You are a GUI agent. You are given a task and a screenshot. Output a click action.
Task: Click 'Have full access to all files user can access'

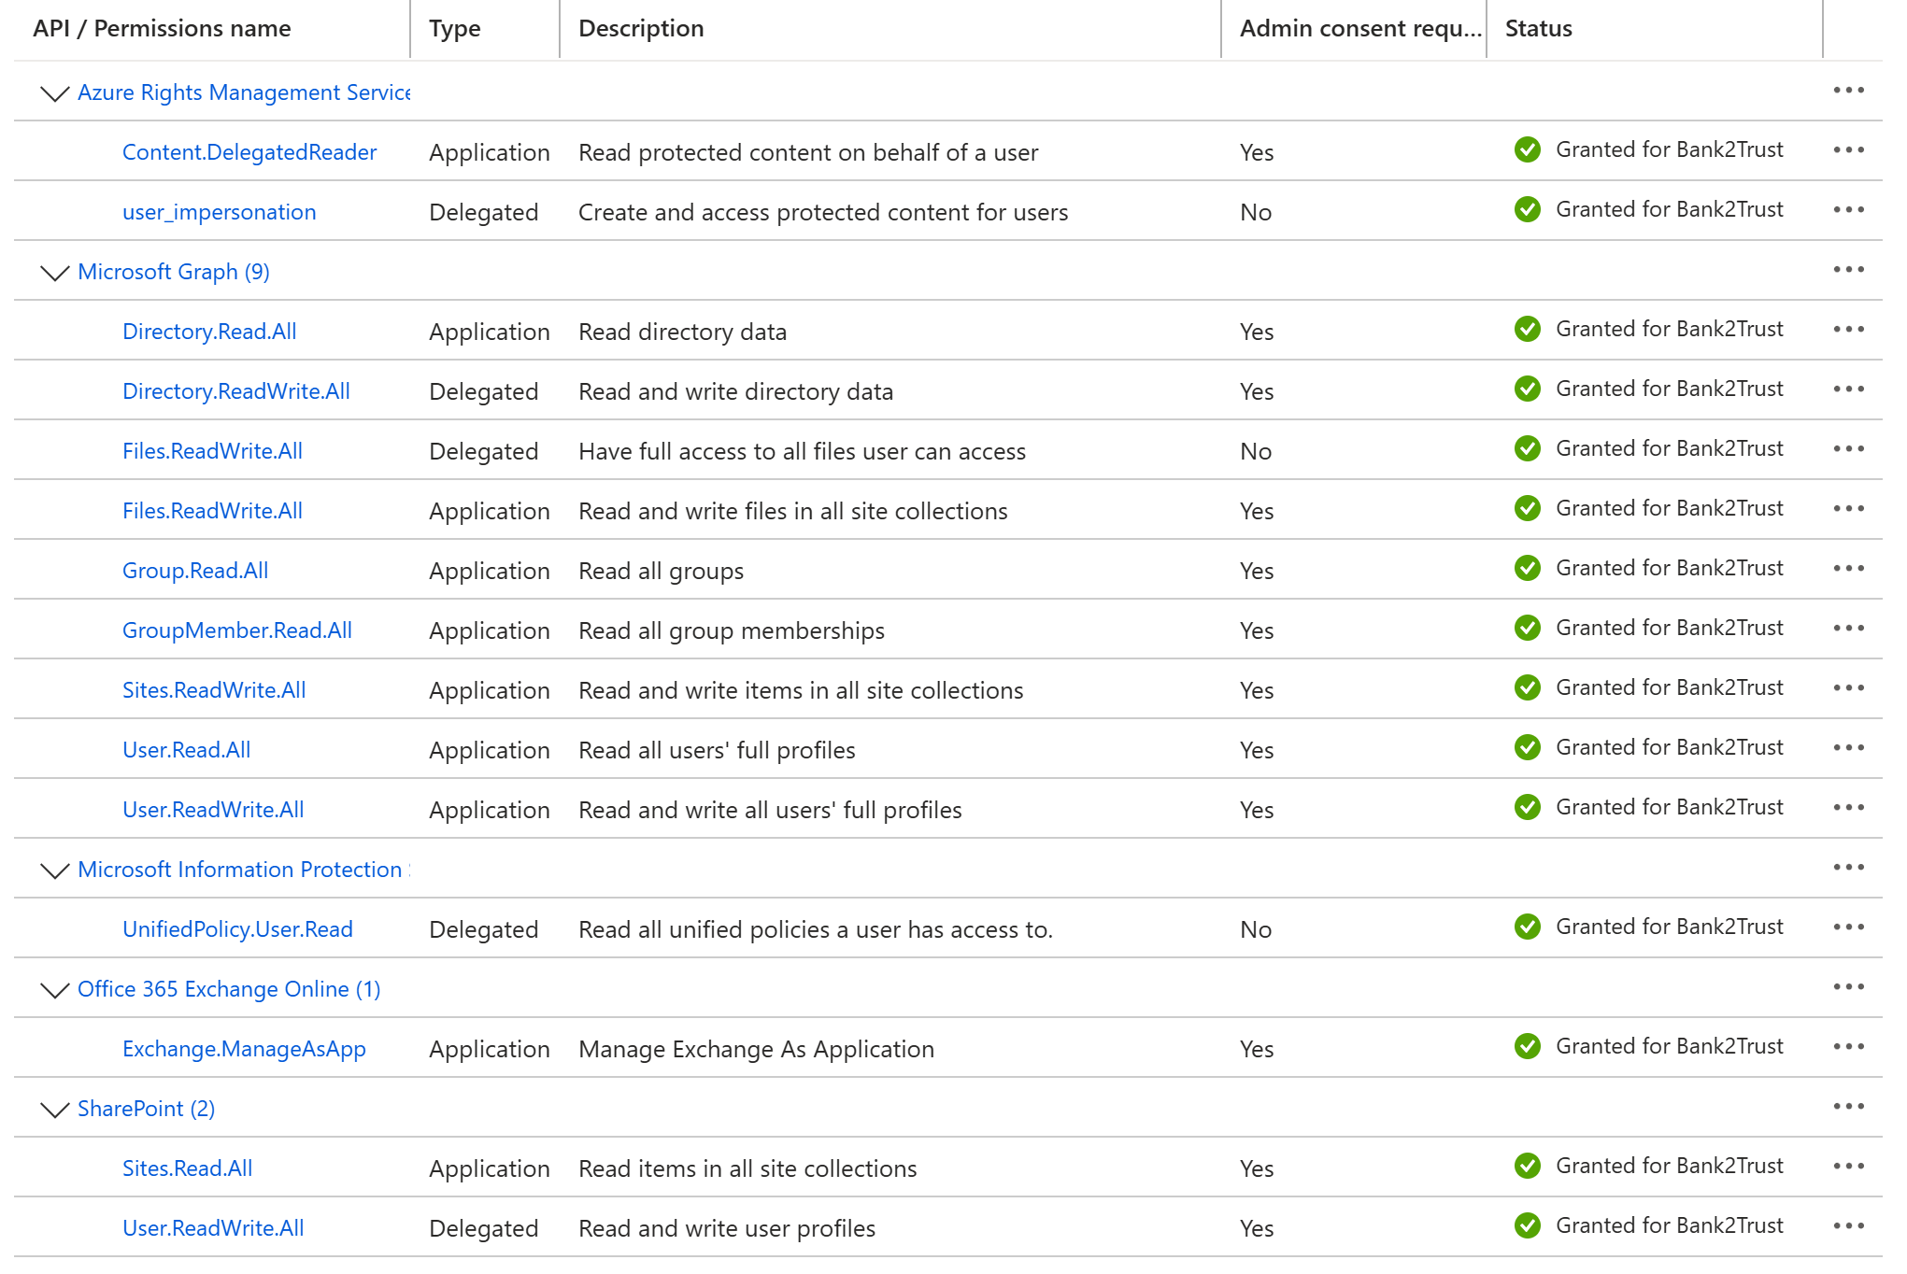click(x=802, y=451)
